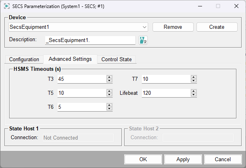Click the Lifebeat value field
Viewport: 246px width, 168px height.
[165, 93]
